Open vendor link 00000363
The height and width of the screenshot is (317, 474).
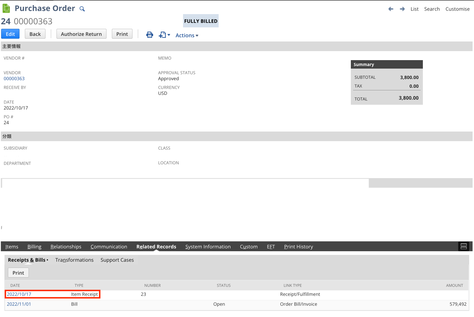14,78
